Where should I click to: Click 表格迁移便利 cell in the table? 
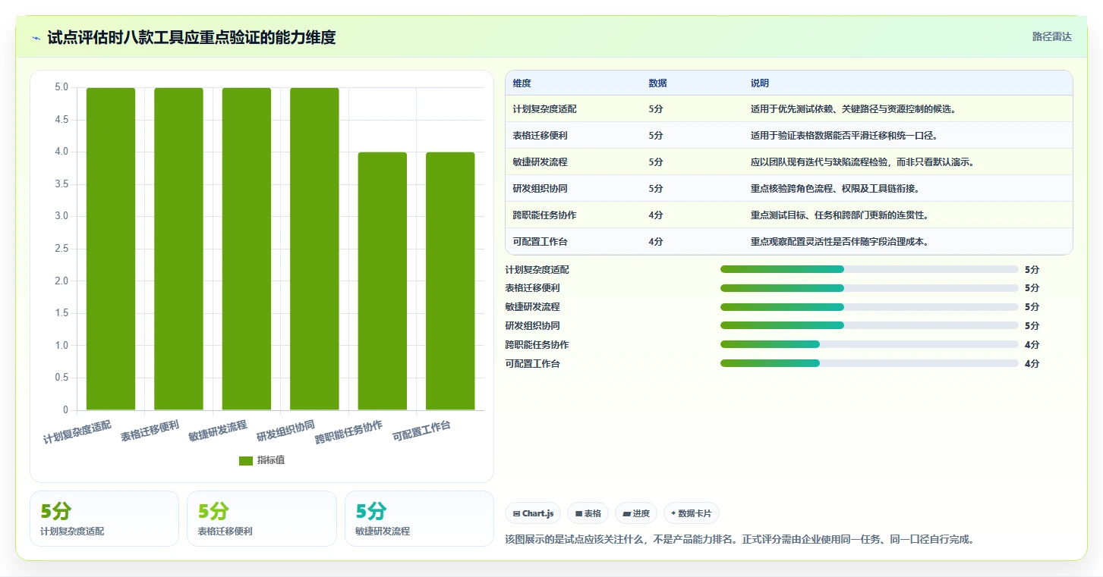[x=540, y=136]
